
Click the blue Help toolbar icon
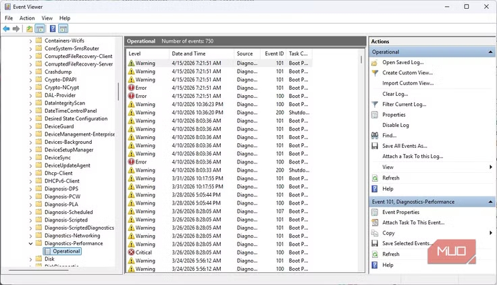point(52,29)
